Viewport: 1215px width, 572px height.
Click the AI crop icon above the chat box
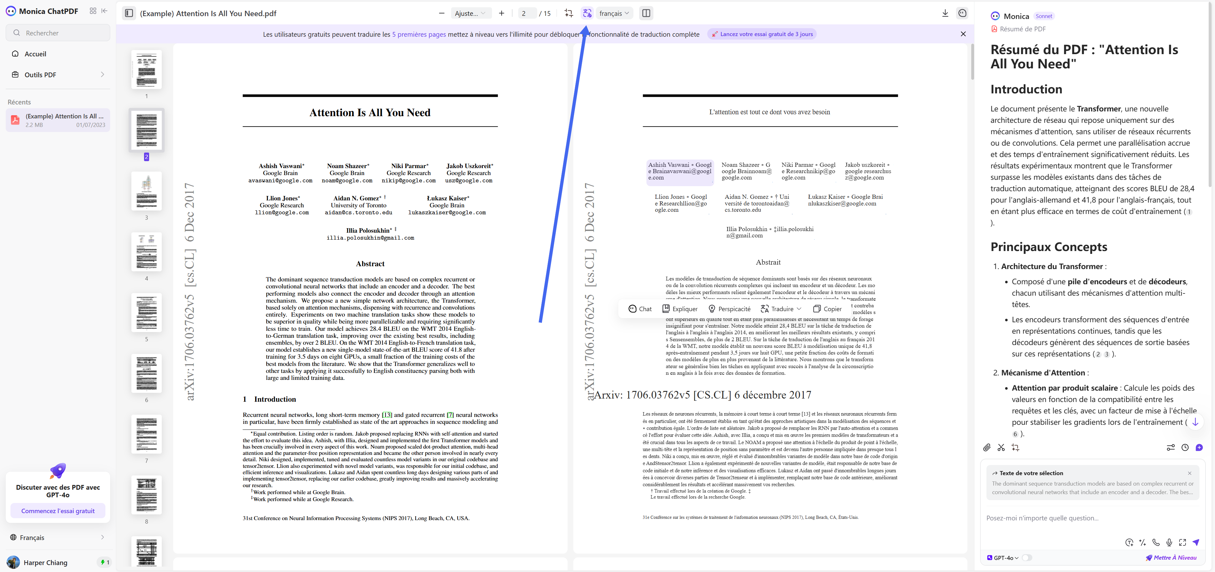point(1016,448)
